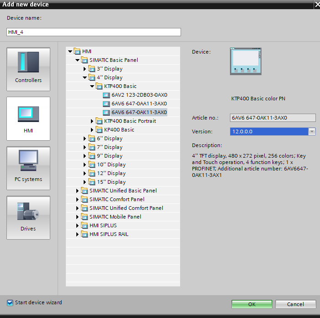Screen dimensions: 320x318
Task: Select the 12'' Display tree row
Action: 123,173
